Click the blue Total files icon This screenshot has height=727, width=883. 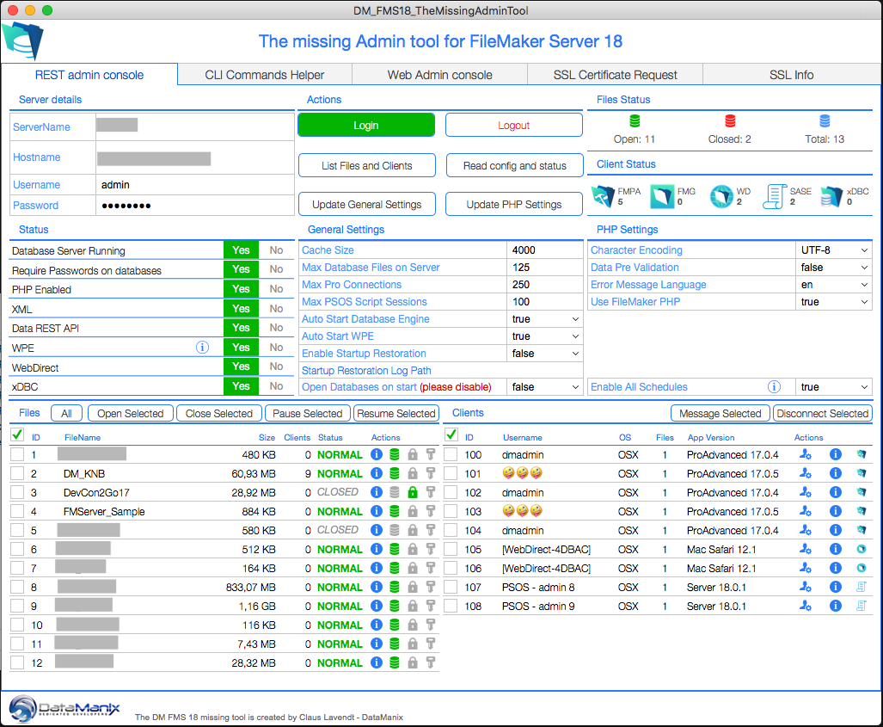(x=825, y=121)
